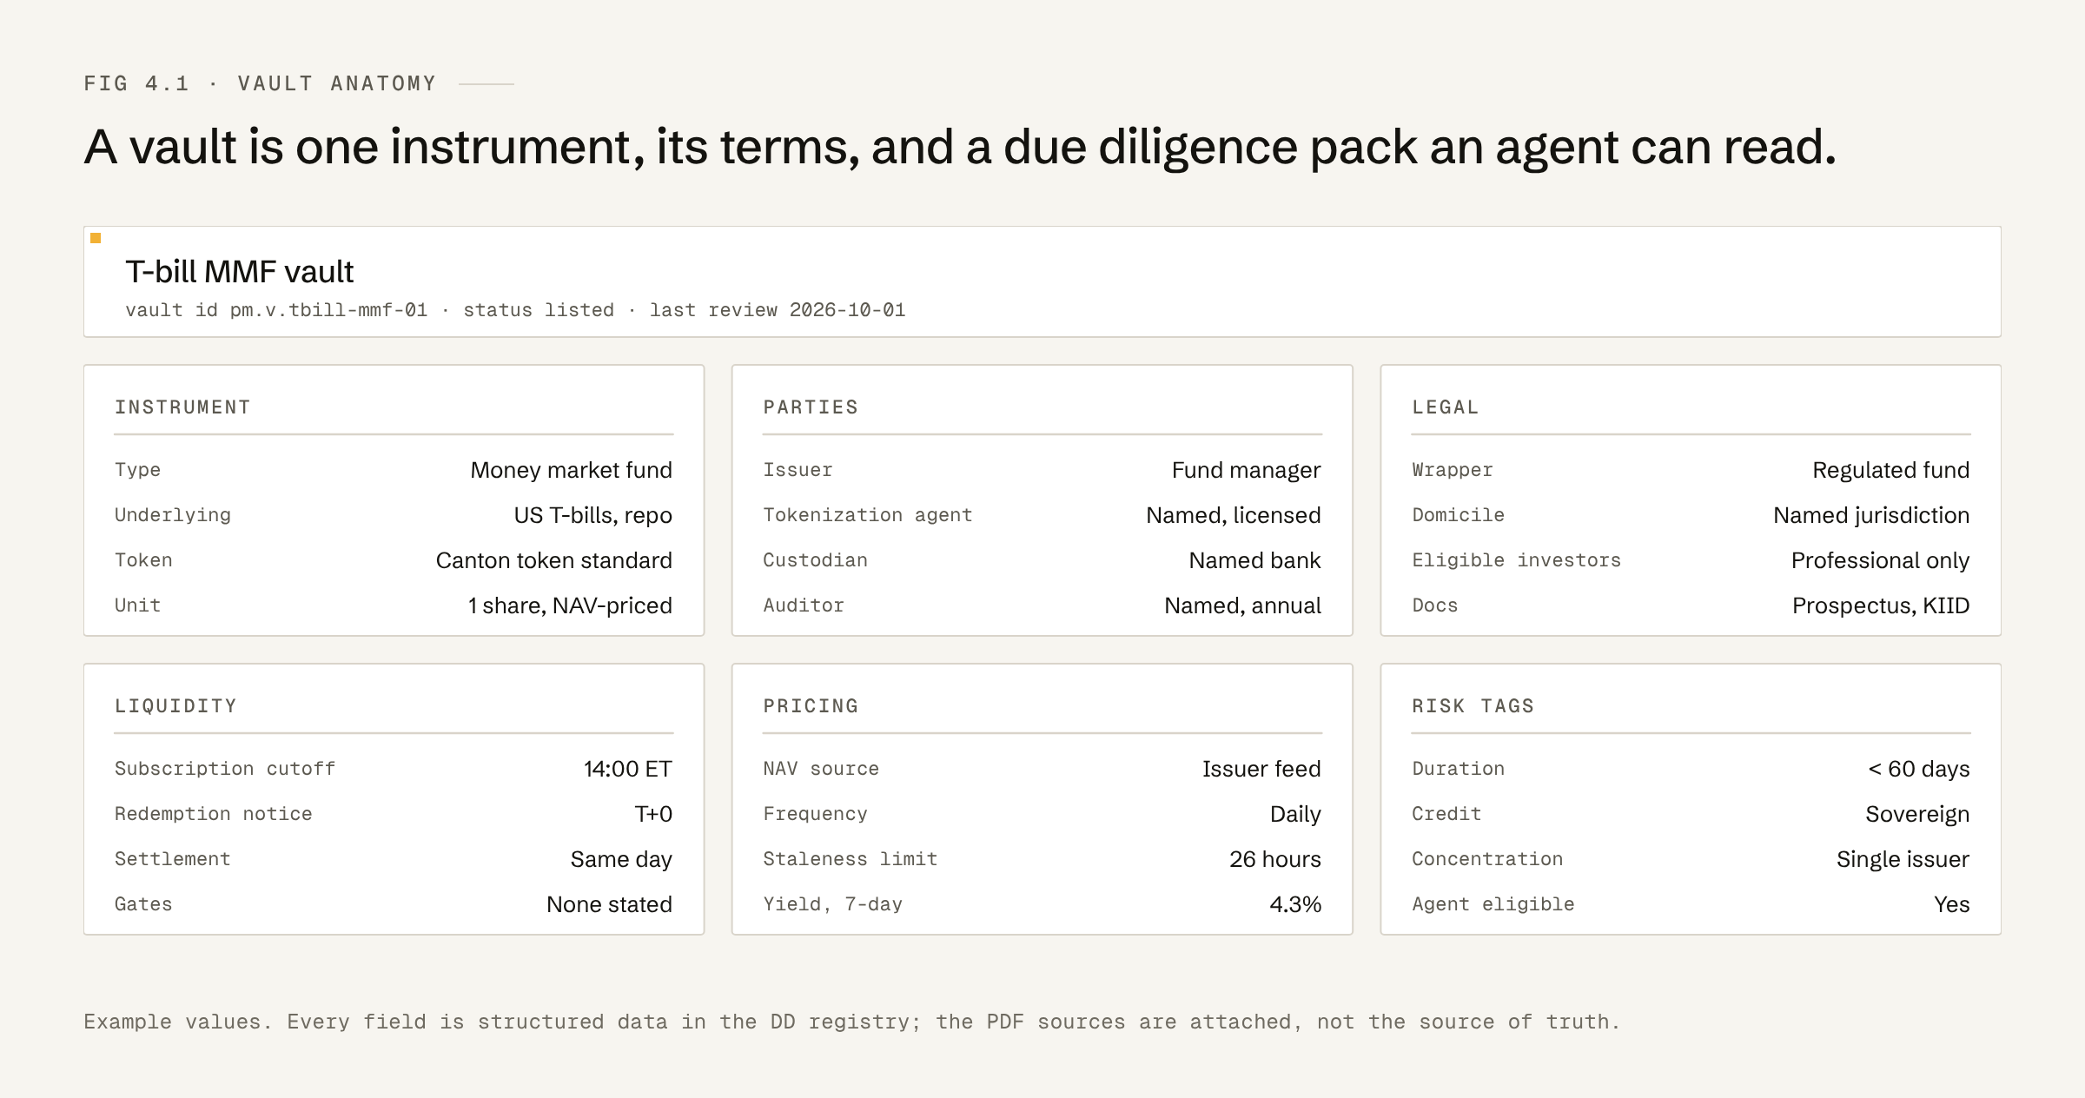Click the 7-day yield 4.3% value
The height and width of the screenshot is (1098, 2085).
click(1295, 904)
